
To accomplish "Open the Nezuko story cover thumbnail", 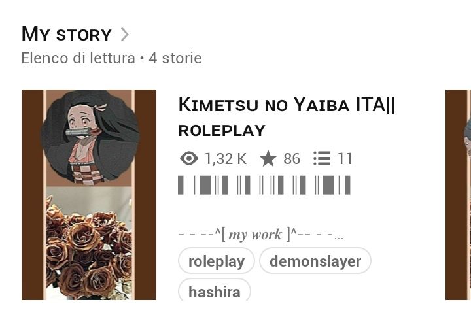I will (x=89, y=194).
